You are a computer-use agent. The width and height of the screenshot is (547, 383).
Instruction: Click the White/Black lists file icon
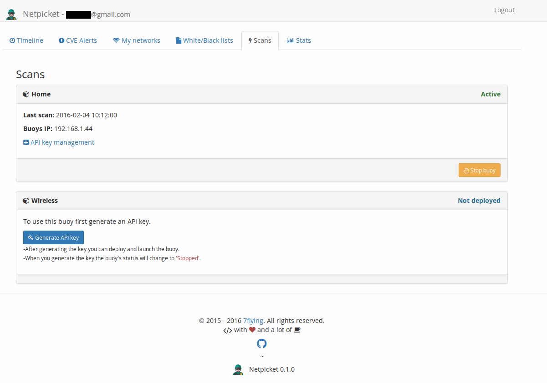[179, 40]
